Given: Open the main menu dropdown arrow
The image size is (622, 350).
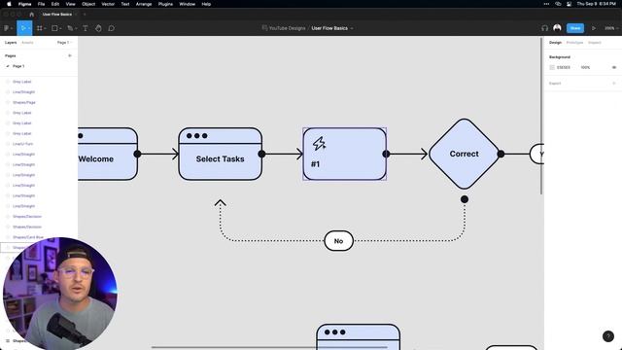Looking at the screenshot, I should tap(12, 28).
